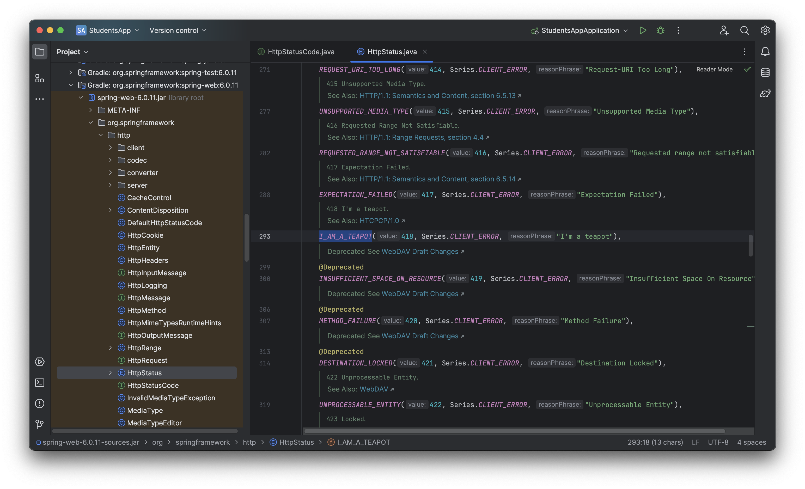Screen dimensions: 805x489
Task: Click spring-web-6.0.11.jar archive icon
Action: tap(92, 98)
